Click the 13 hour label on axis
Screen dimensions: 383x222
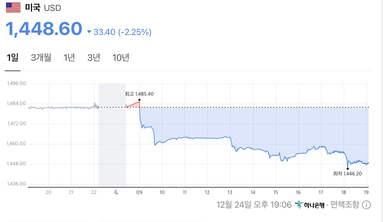pos(230,192)
